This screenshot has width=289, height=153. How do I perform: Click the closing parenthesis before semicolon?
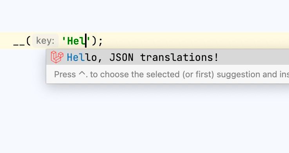click(94, 41)
